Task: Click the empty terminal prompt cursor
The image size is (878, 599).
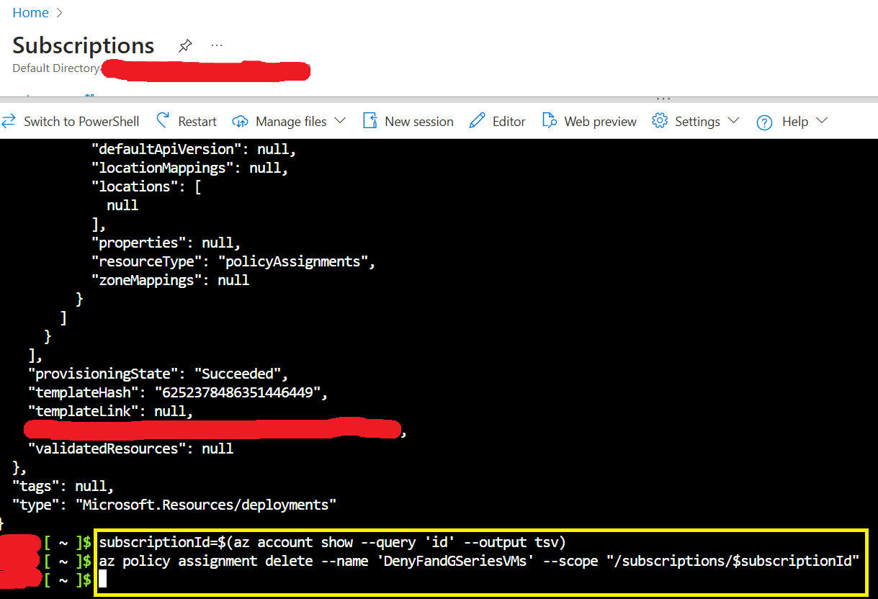Action: (x=102, y=580)
